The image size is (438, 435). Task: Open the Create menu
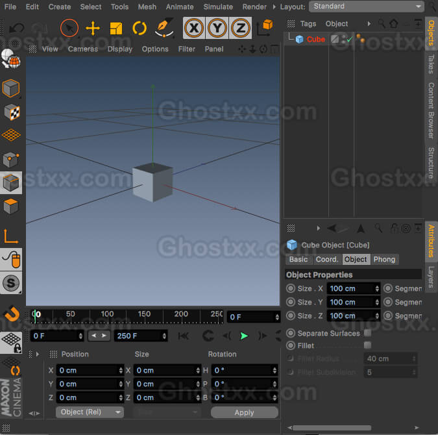pos(60,6)
